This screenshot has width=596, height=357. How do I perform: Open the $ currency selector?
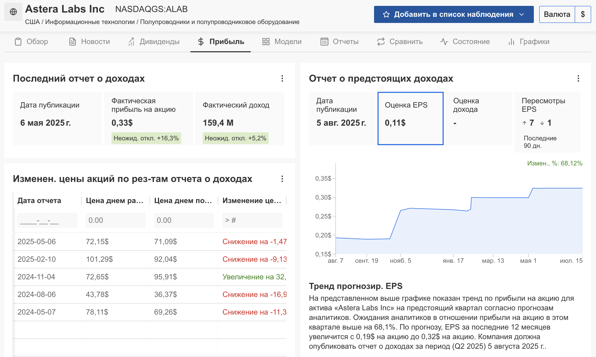[583, 14]
